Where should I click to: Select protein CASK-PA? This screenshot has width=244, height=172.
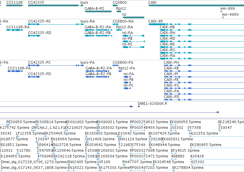pos(204,94)
